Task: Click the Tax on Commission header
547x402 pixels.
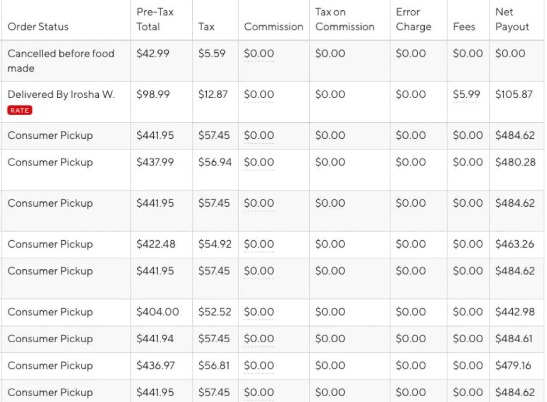Action: click(x=345, y=19)
